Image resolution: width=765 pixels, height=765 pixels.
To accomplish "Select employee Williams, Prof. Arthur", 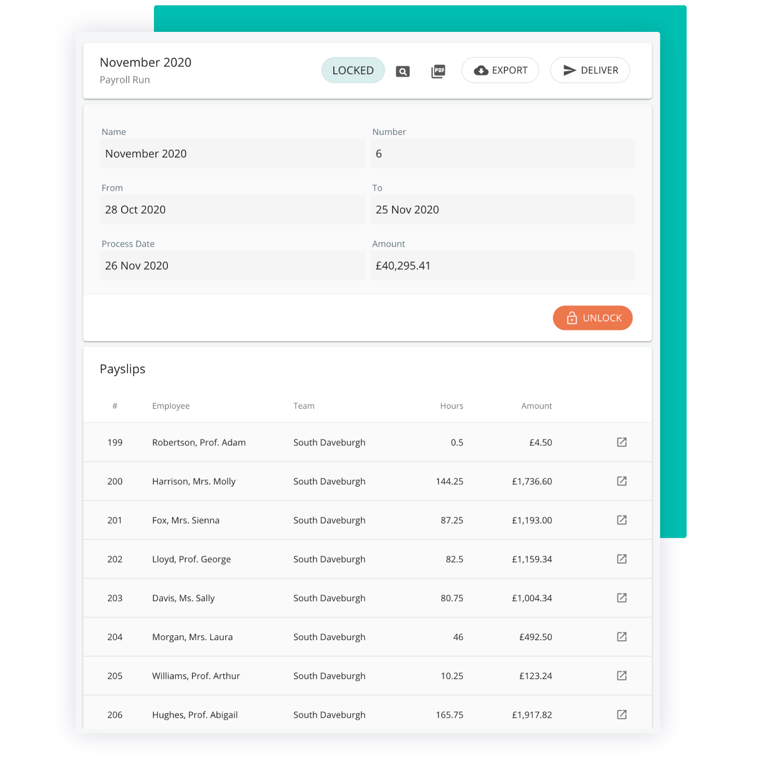I will click(196, 676).
